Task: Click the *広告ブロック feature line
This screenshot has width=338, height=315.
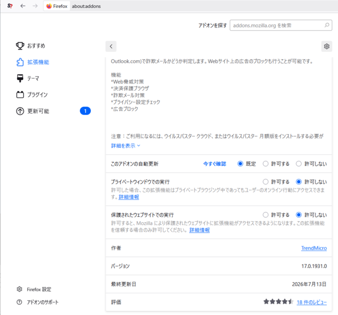Action: tap(125, 109)
